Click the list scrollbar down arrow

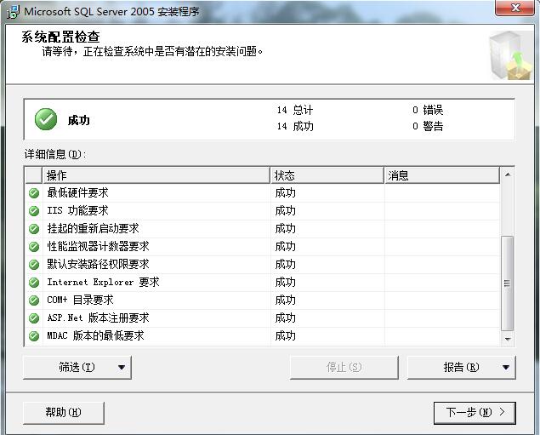pyautogui.click(x=508, y=339)
